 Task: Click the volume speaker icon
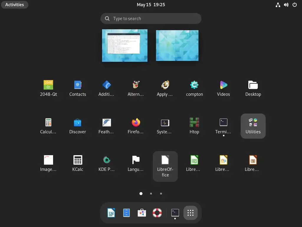(x=286, y=5)
